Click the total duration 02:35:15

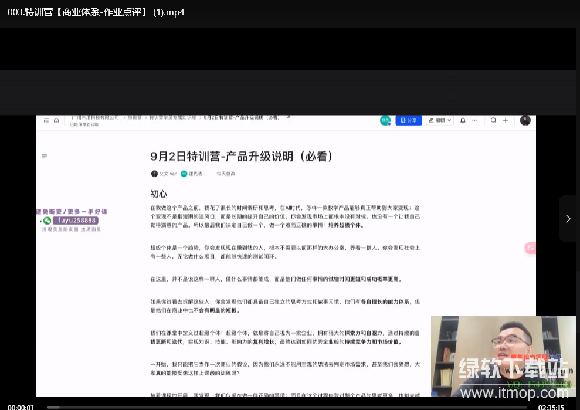(x=551, y=407)
